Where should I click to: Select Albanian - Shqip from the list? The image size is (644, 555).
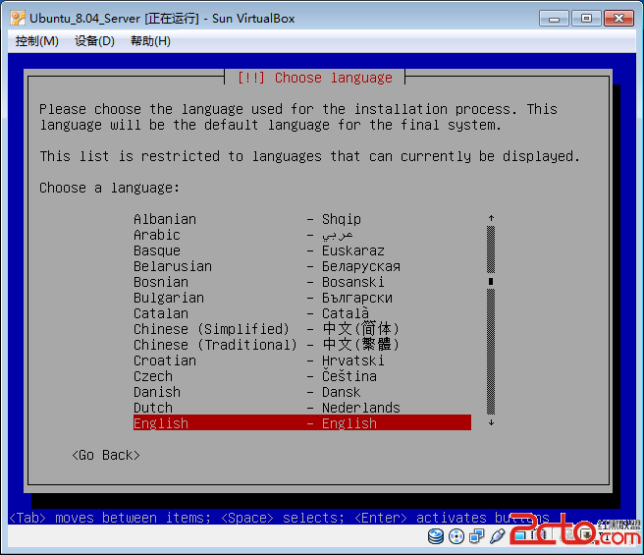(x=302, y=219)
